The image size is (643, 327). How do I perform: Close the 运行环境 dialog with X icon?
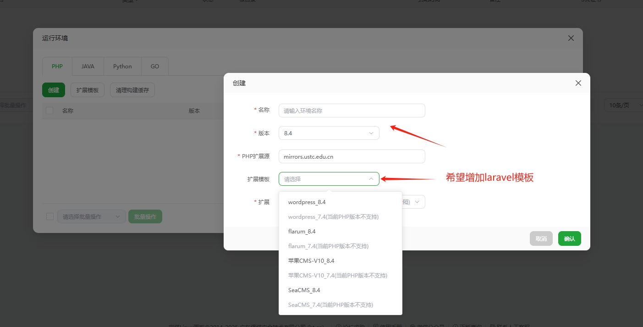571,38
